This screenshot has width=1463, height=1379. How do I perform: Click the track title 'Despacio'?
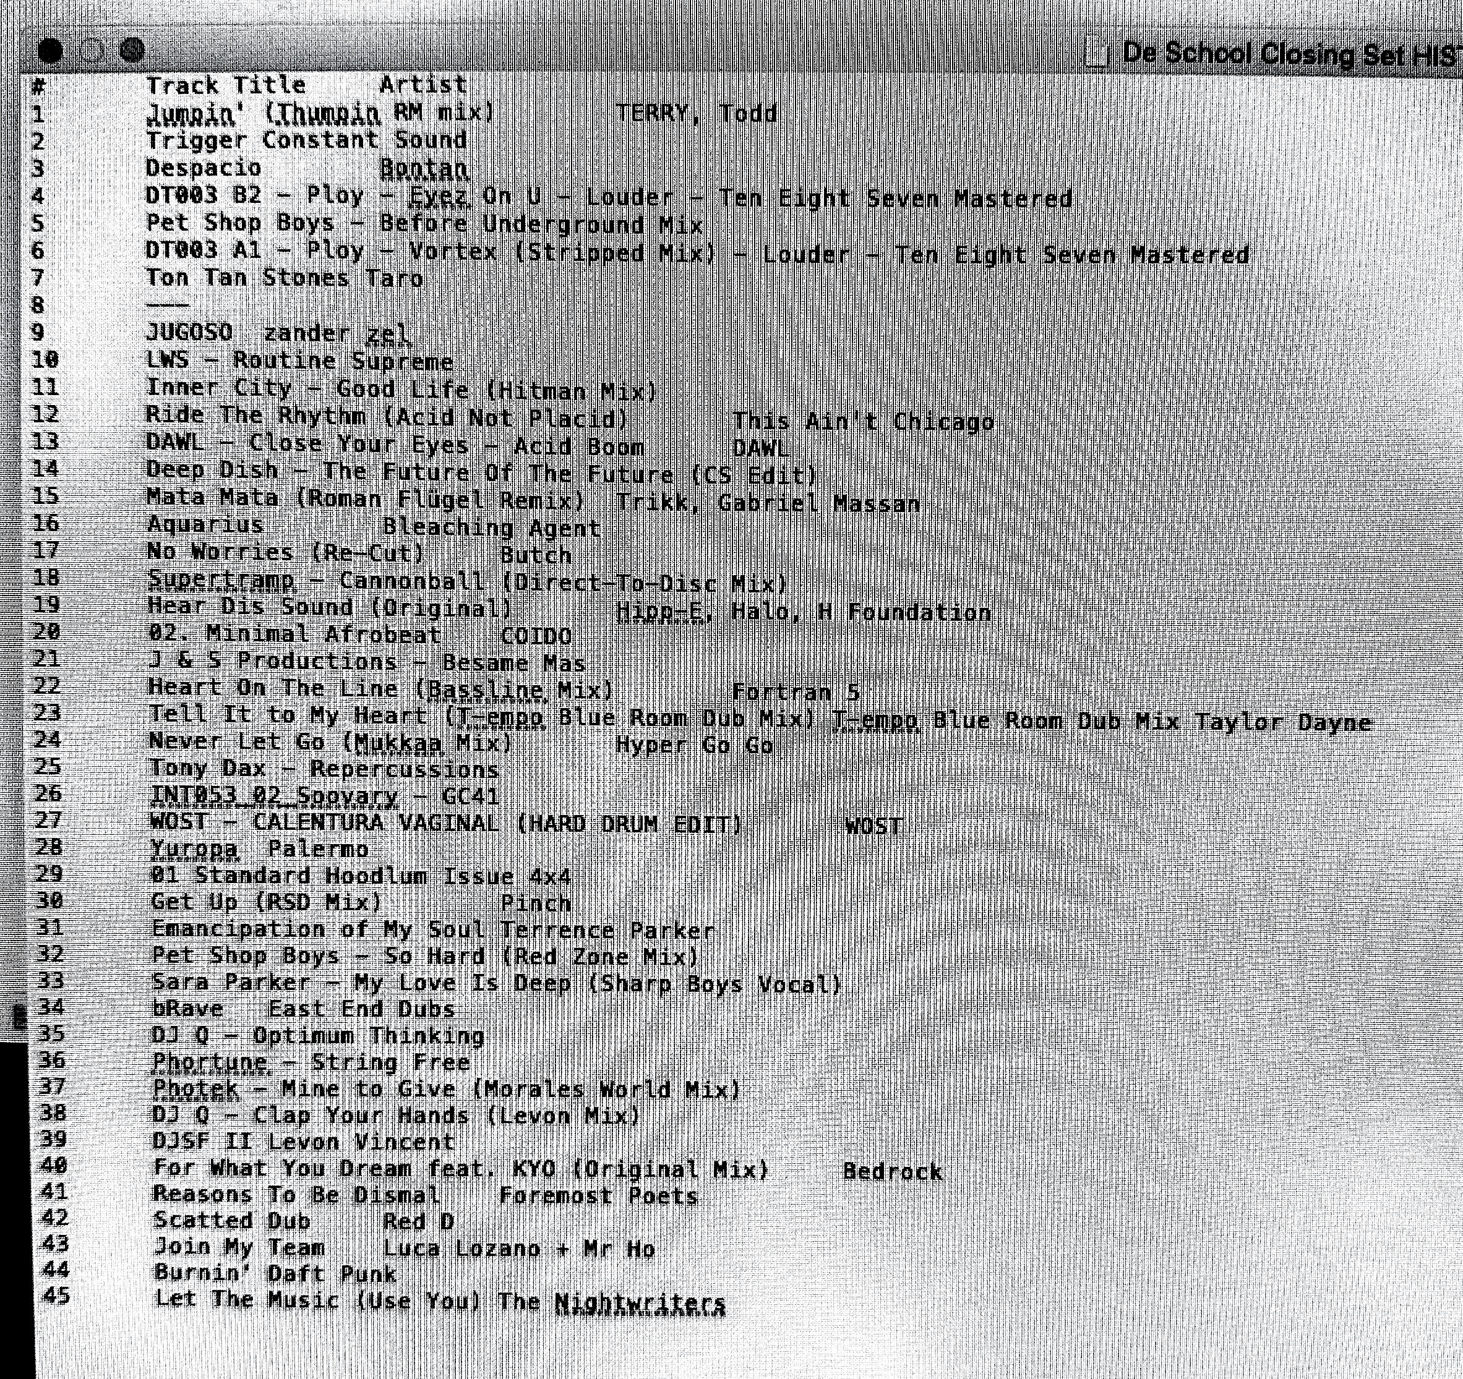(204, 168)
